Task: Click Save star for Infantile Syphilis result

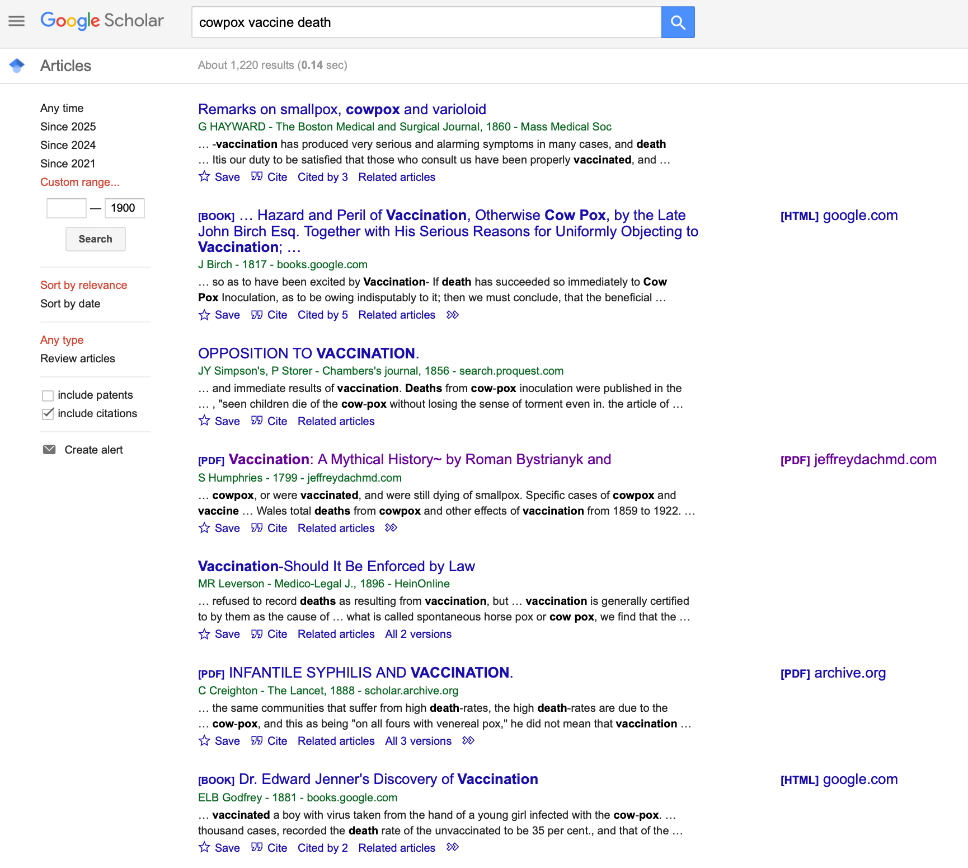Action: 204,740
